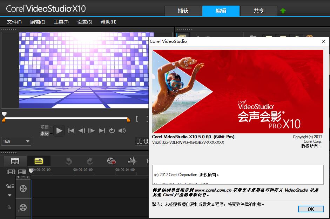Toggle Repeat playback loop button

(x=112, y=131)
